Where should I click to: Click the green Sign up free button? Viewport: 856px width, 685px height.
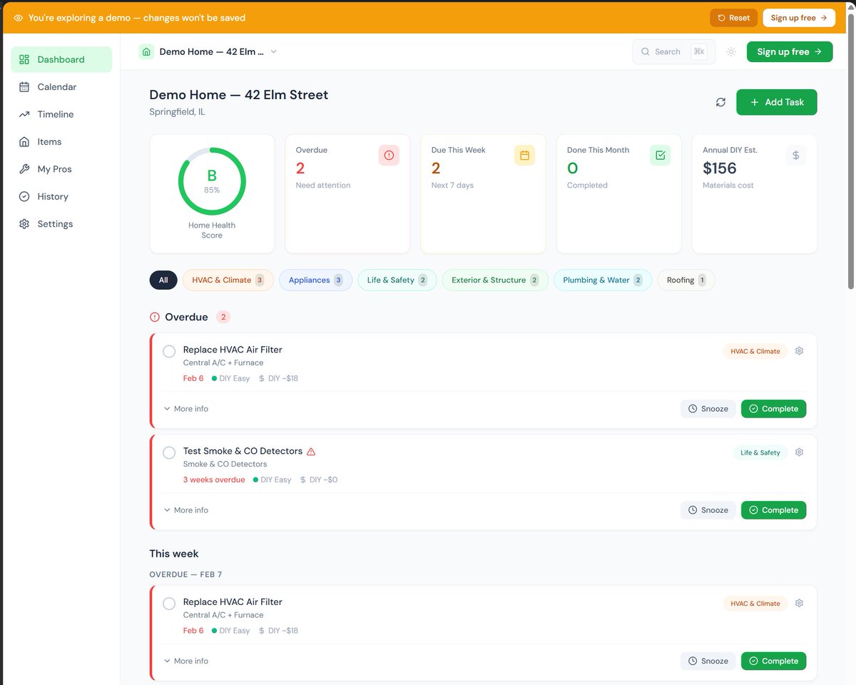(x=790, y=51)
